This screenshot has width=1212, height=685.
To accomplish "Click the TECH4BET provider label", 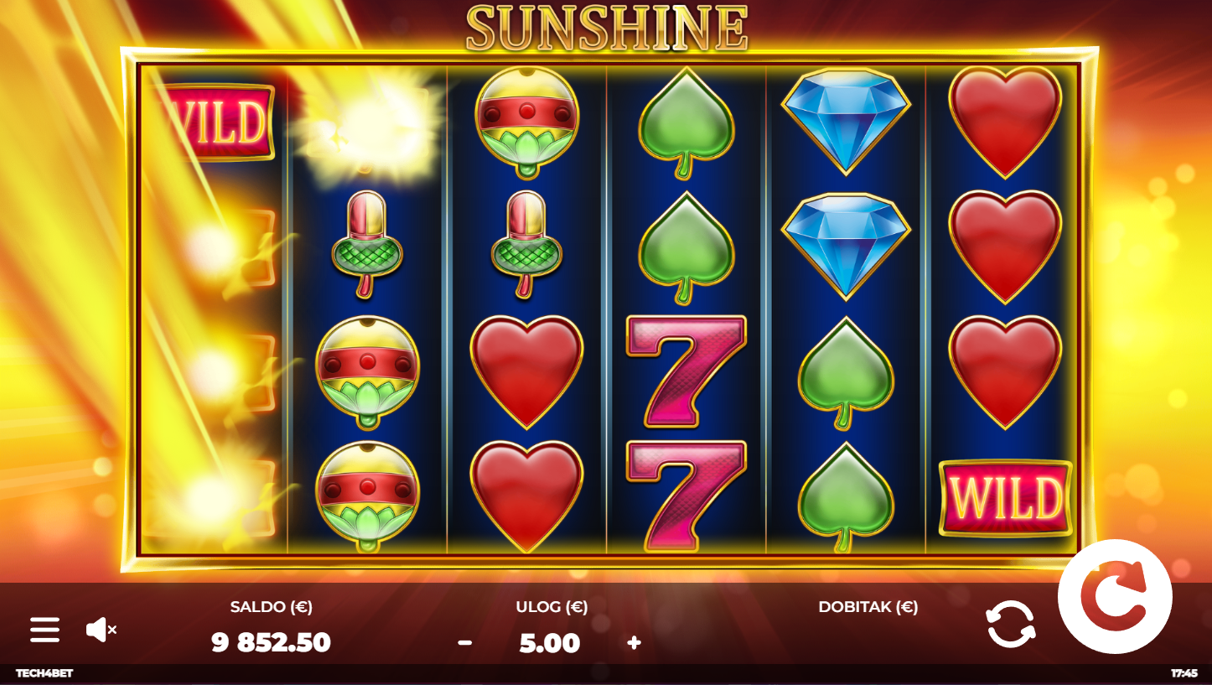I will coord(44,673).
